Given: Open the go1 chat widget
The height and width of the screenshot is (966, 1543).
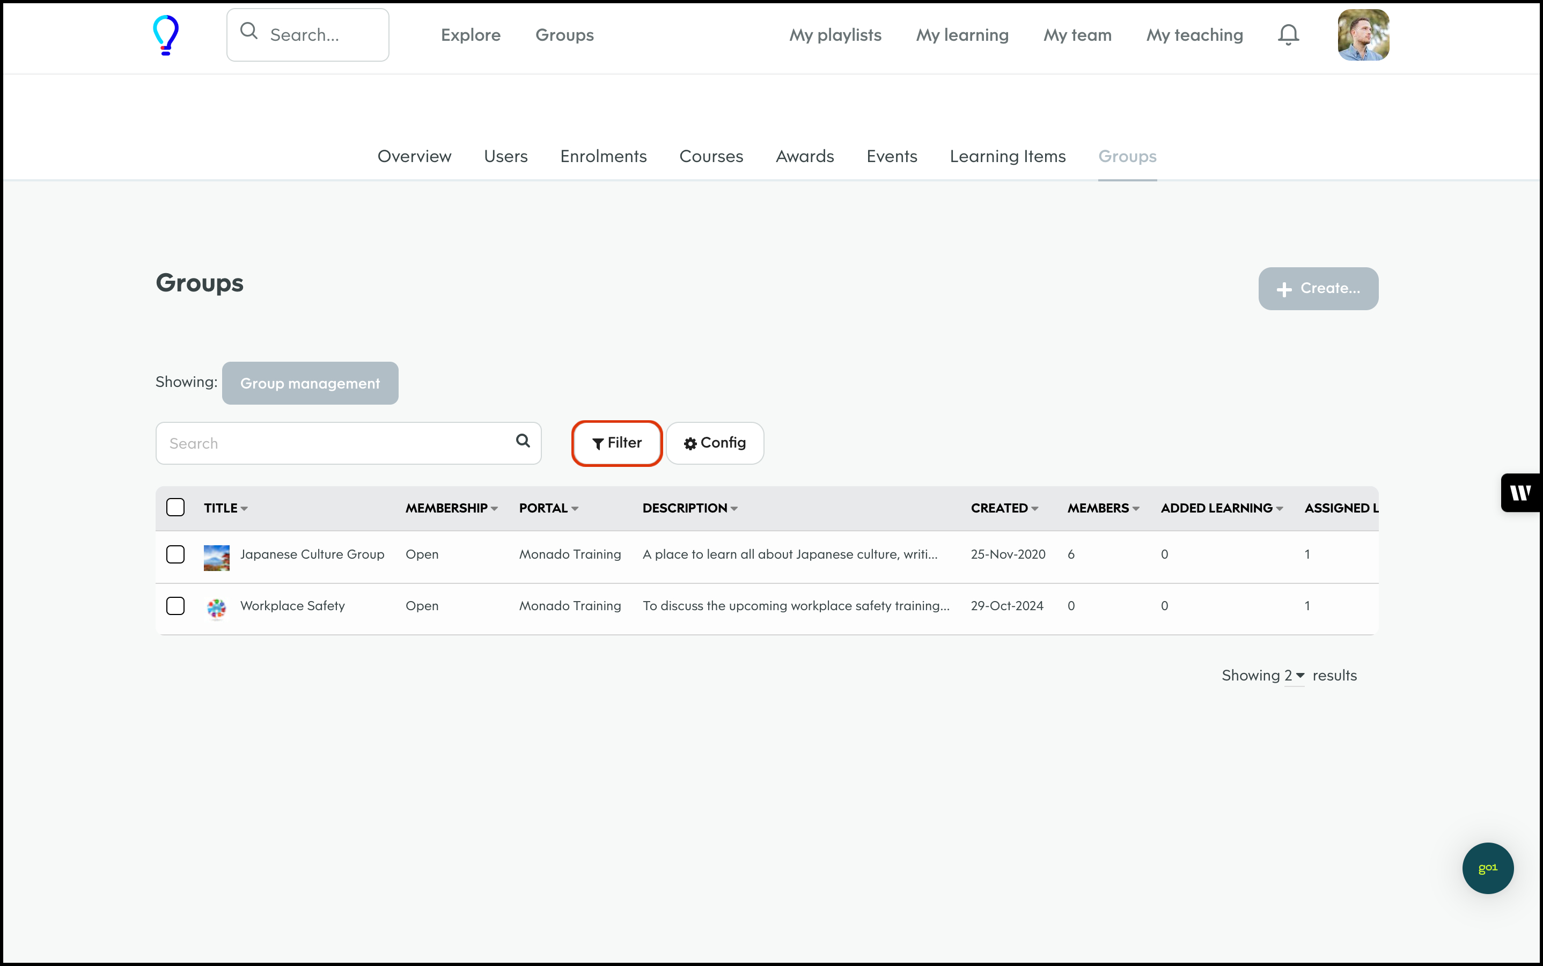Looking at the screenshot, I should pyautogui.click(x=1487, y=868).
